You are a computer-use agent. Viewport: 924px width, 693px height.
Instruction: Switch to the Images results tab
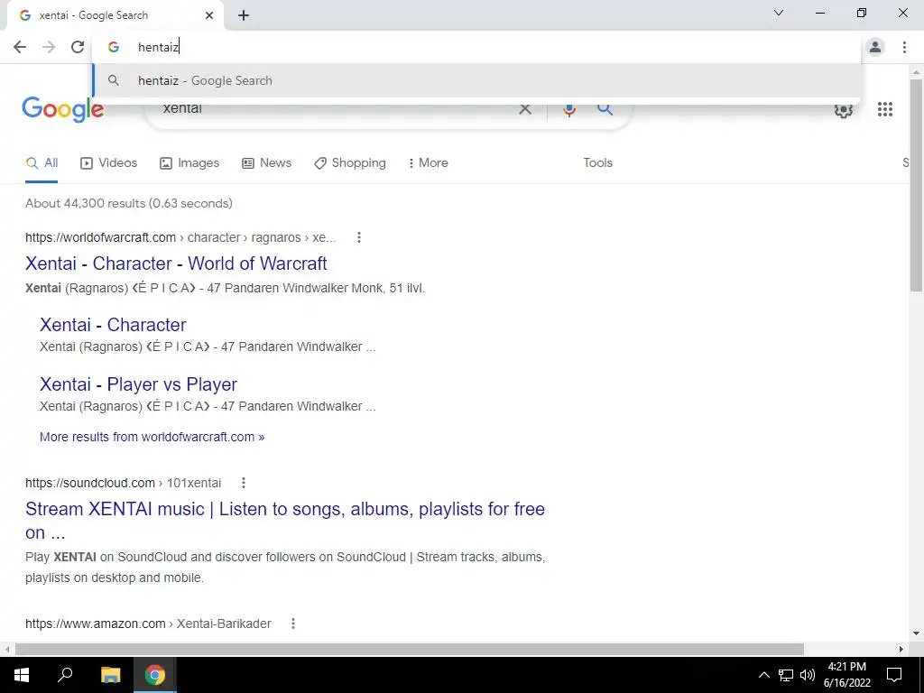point(189,163)
